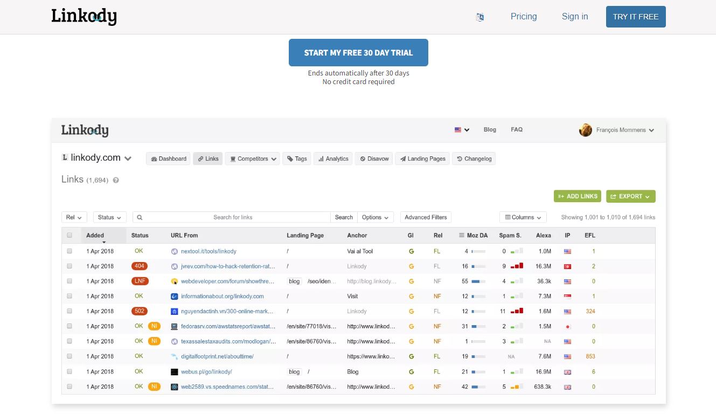
Task: Click the Google index icon for digitalfootprint.net row
Action: pyautogui.click(x=412, y=356)
